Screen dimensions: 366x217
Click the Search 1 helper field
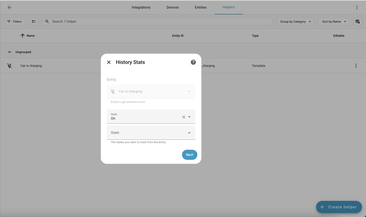pos(157,21)
